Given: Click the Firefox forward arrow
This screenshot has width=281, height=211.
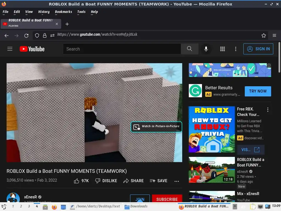Looking at the screenshot, I should (16, 35).
